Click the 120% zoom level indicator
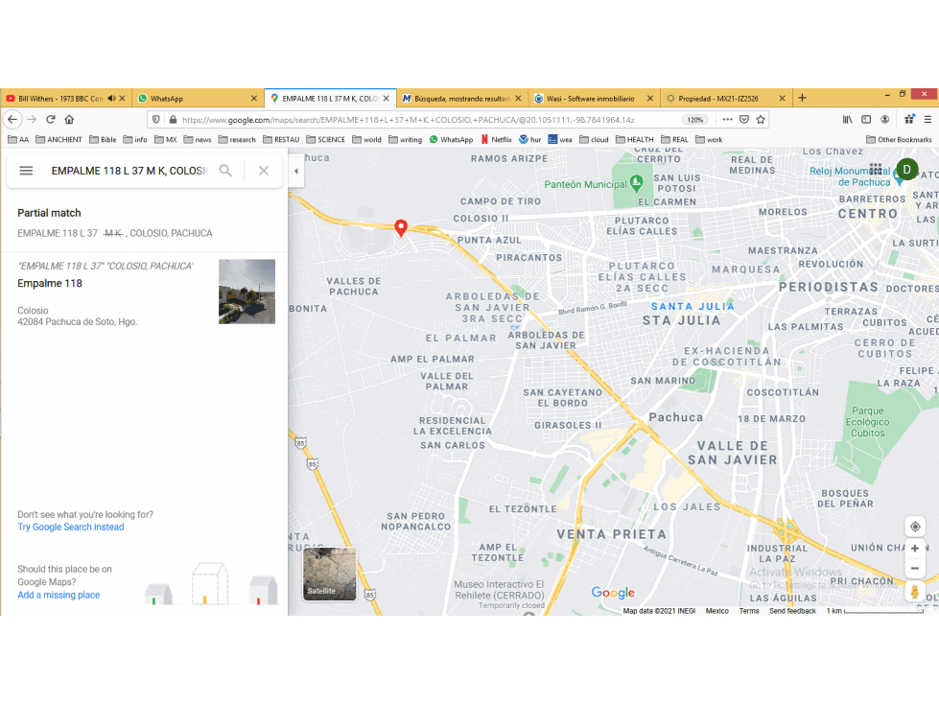 pos(695,120)
